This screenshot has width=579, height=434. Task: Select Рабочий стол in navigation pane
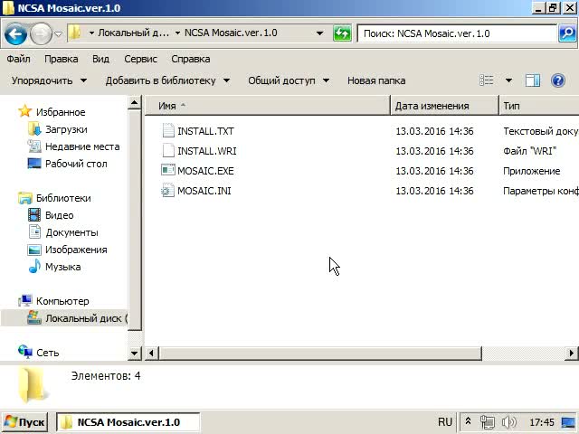pyautogui.click(x=76, y=164)
